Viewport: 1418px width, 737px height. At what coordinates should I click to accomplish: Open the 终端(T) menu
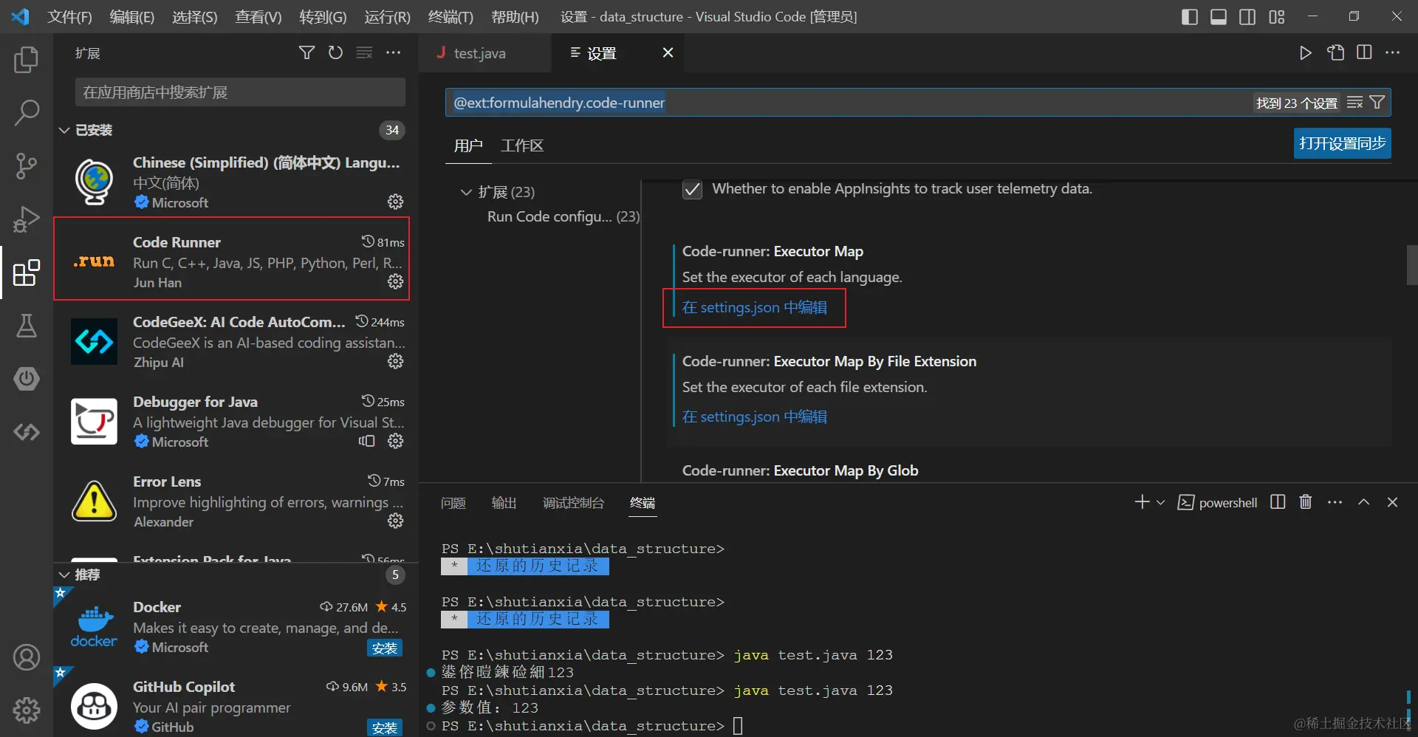(x=450, y=16)
